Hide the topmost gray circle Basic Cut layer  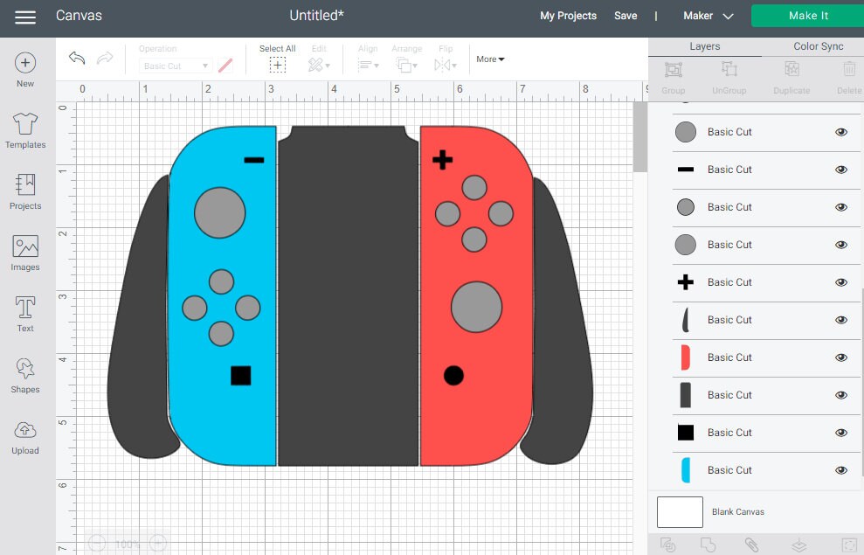(x=840, y=132)
